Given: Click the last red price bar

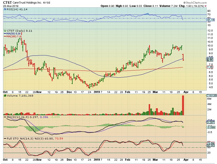Looking at the screenshot, I should click(x=183, y=57).
